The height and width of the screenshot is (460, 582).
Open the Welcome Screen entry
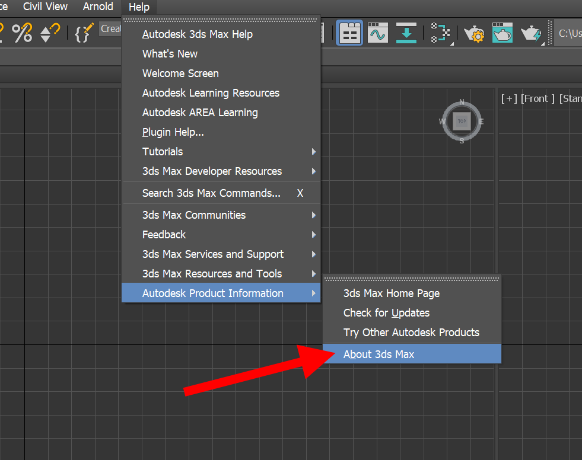click(221, 74)
